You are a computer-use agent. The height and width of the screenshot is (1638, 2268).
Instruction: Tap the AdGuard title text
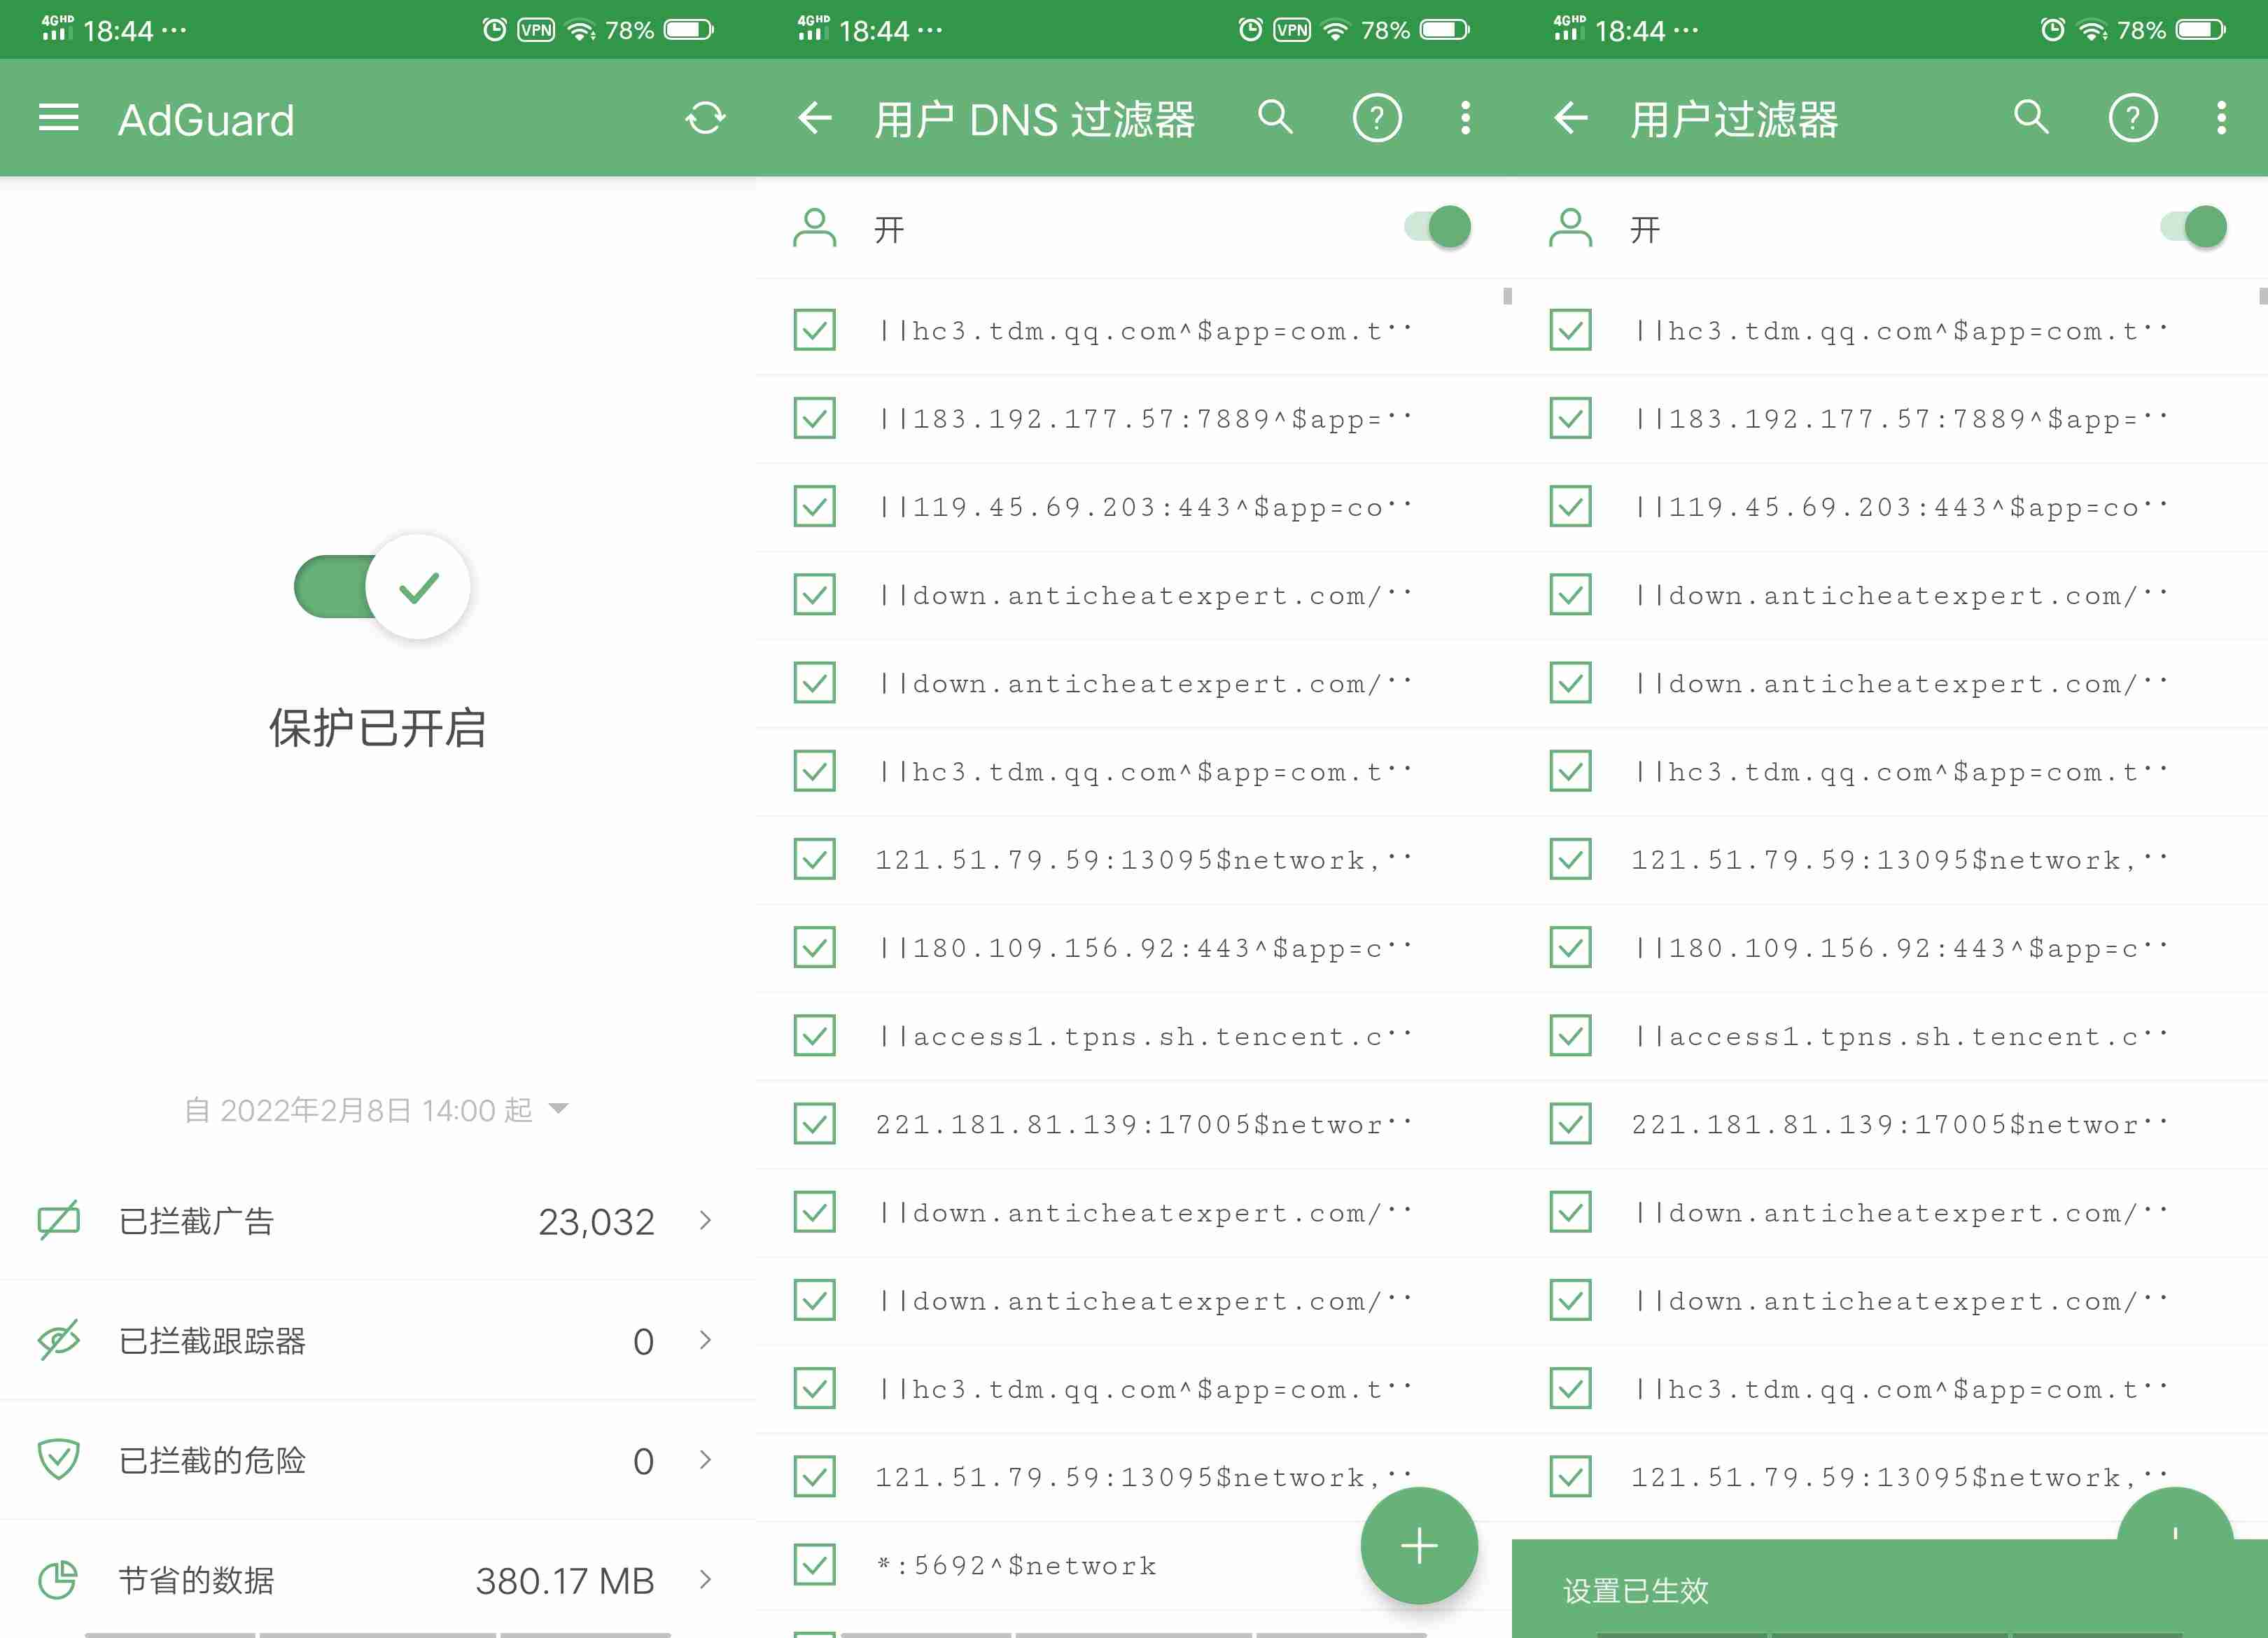206,120
